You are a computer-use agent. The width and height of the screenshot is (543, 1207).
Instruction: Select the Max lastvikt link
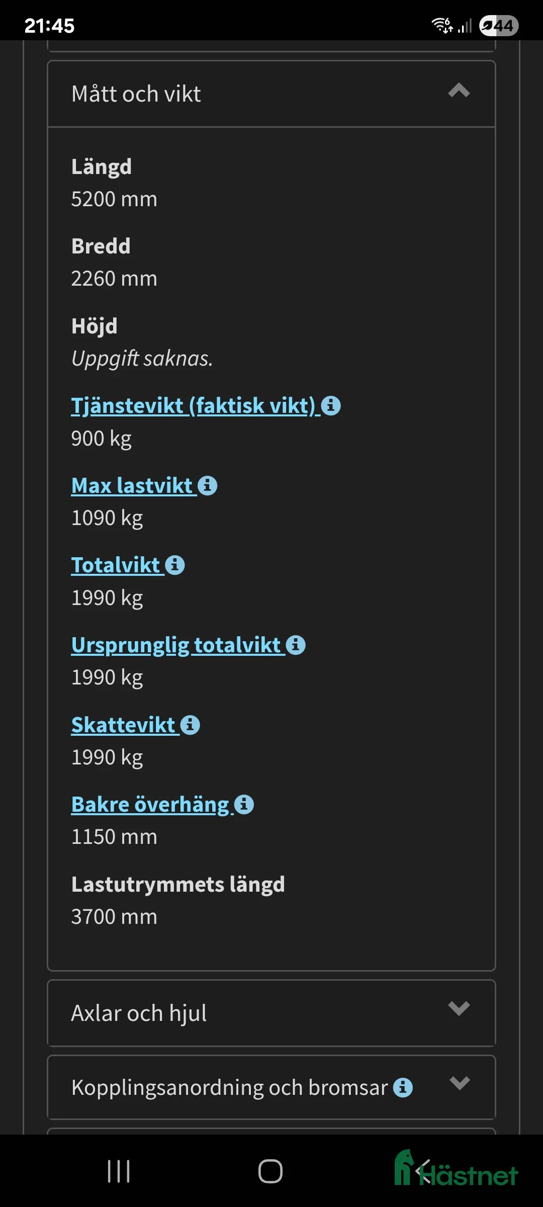pyautogui.click(x=132, y=485)
